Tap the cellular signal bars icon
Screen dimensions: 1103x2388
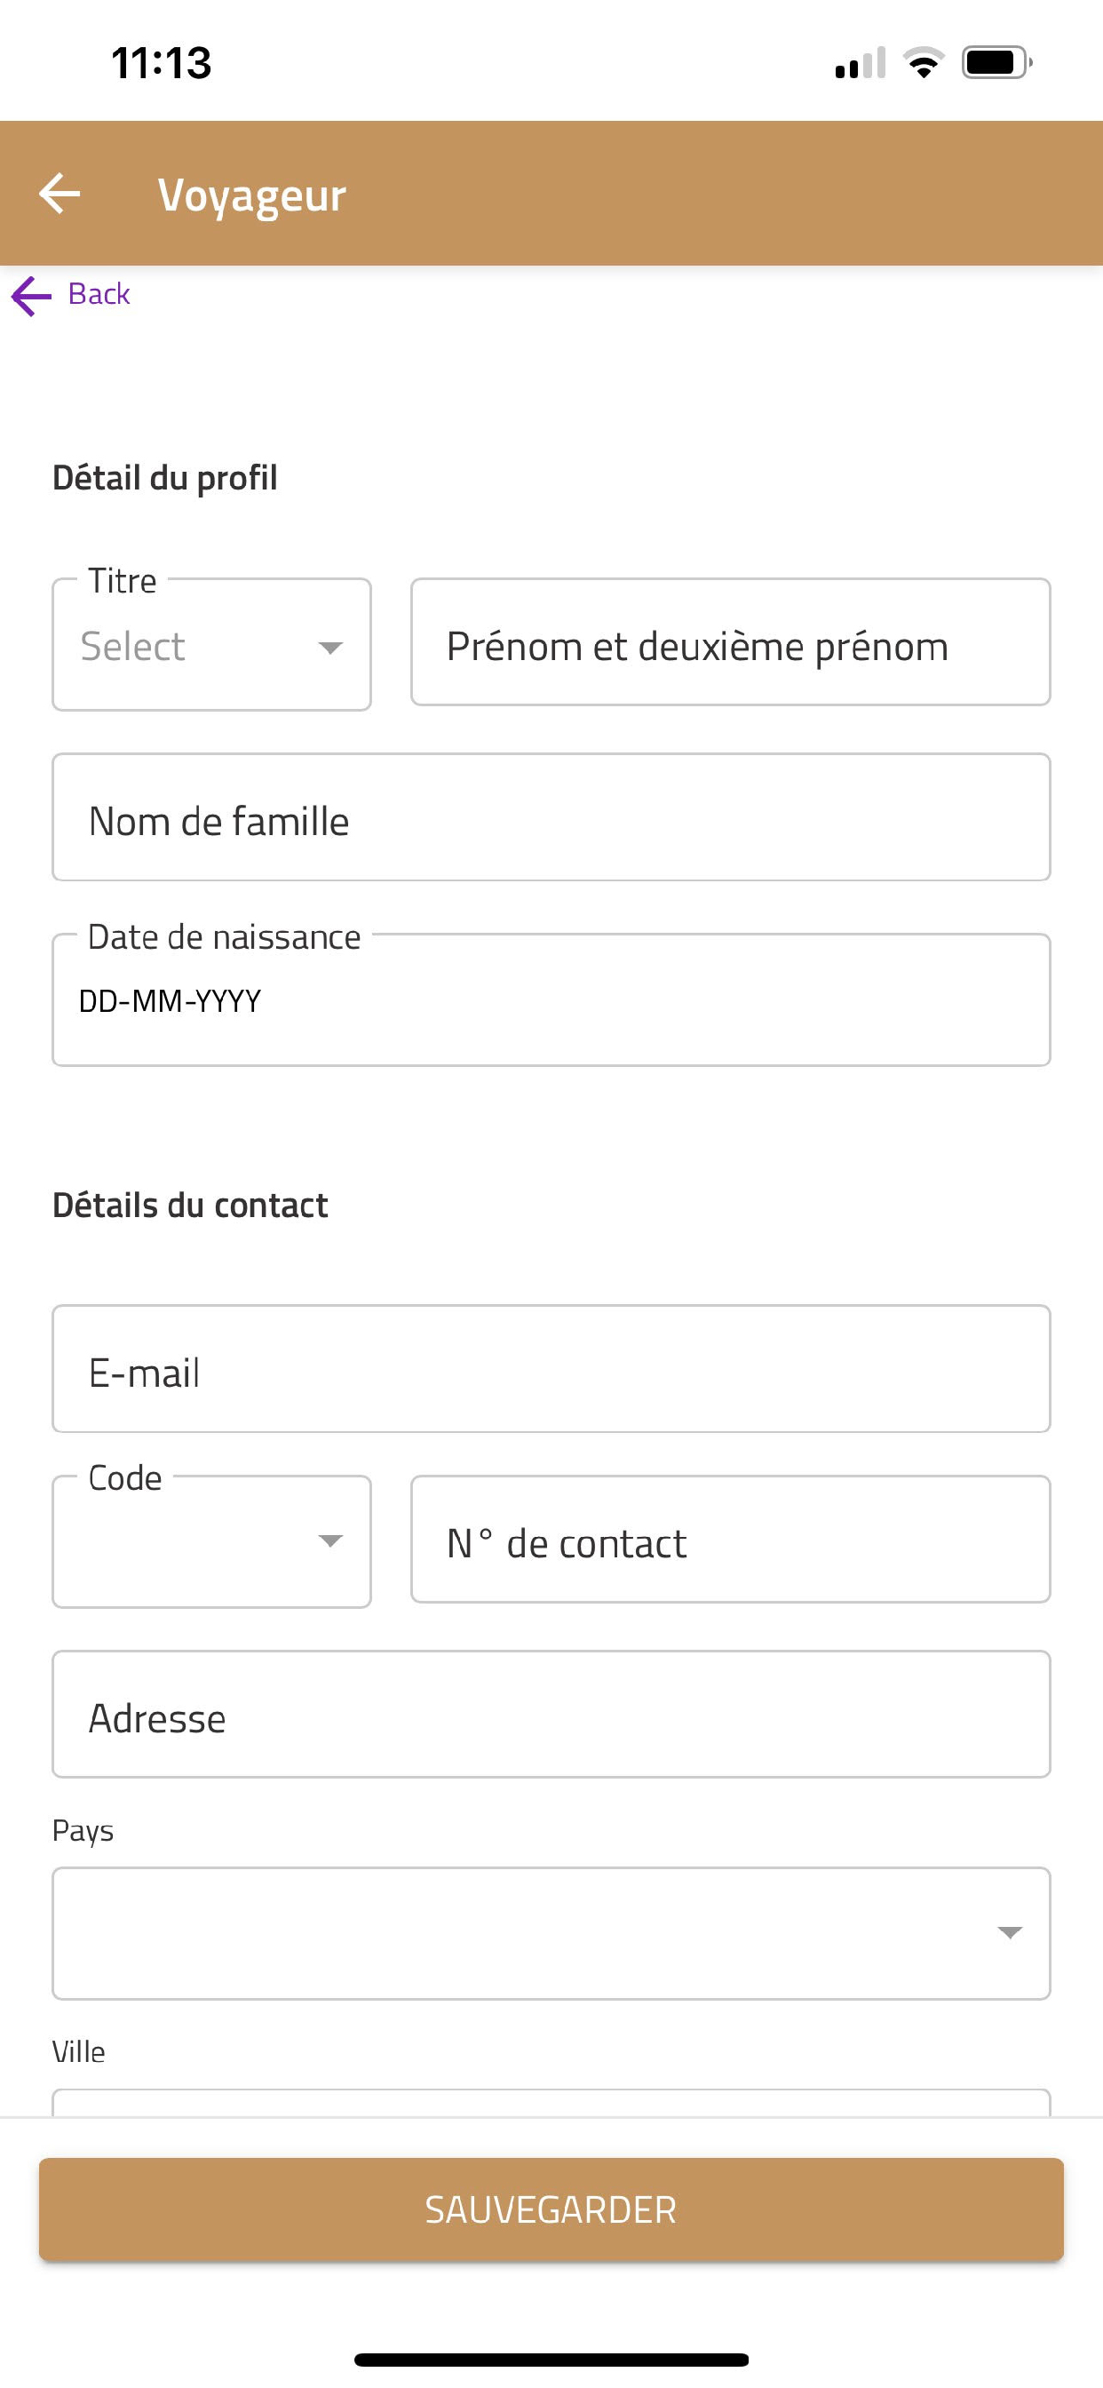coord(860,63)
